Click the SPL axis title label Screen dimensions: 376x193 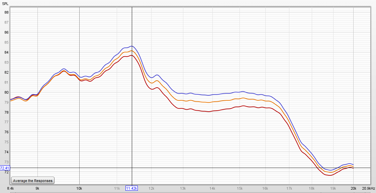[x=5, y=4]
